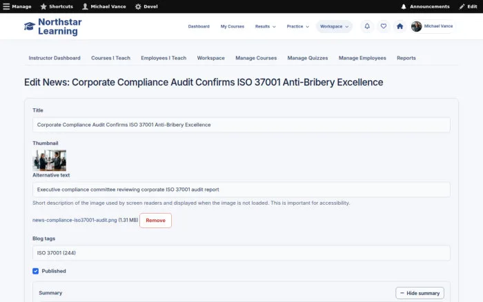Click into the Blog tags field

click(x=241, y=253)
